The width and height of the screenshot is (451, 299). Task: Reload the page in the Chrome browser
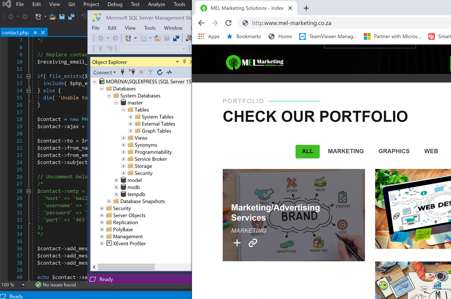tap(229, 23)
